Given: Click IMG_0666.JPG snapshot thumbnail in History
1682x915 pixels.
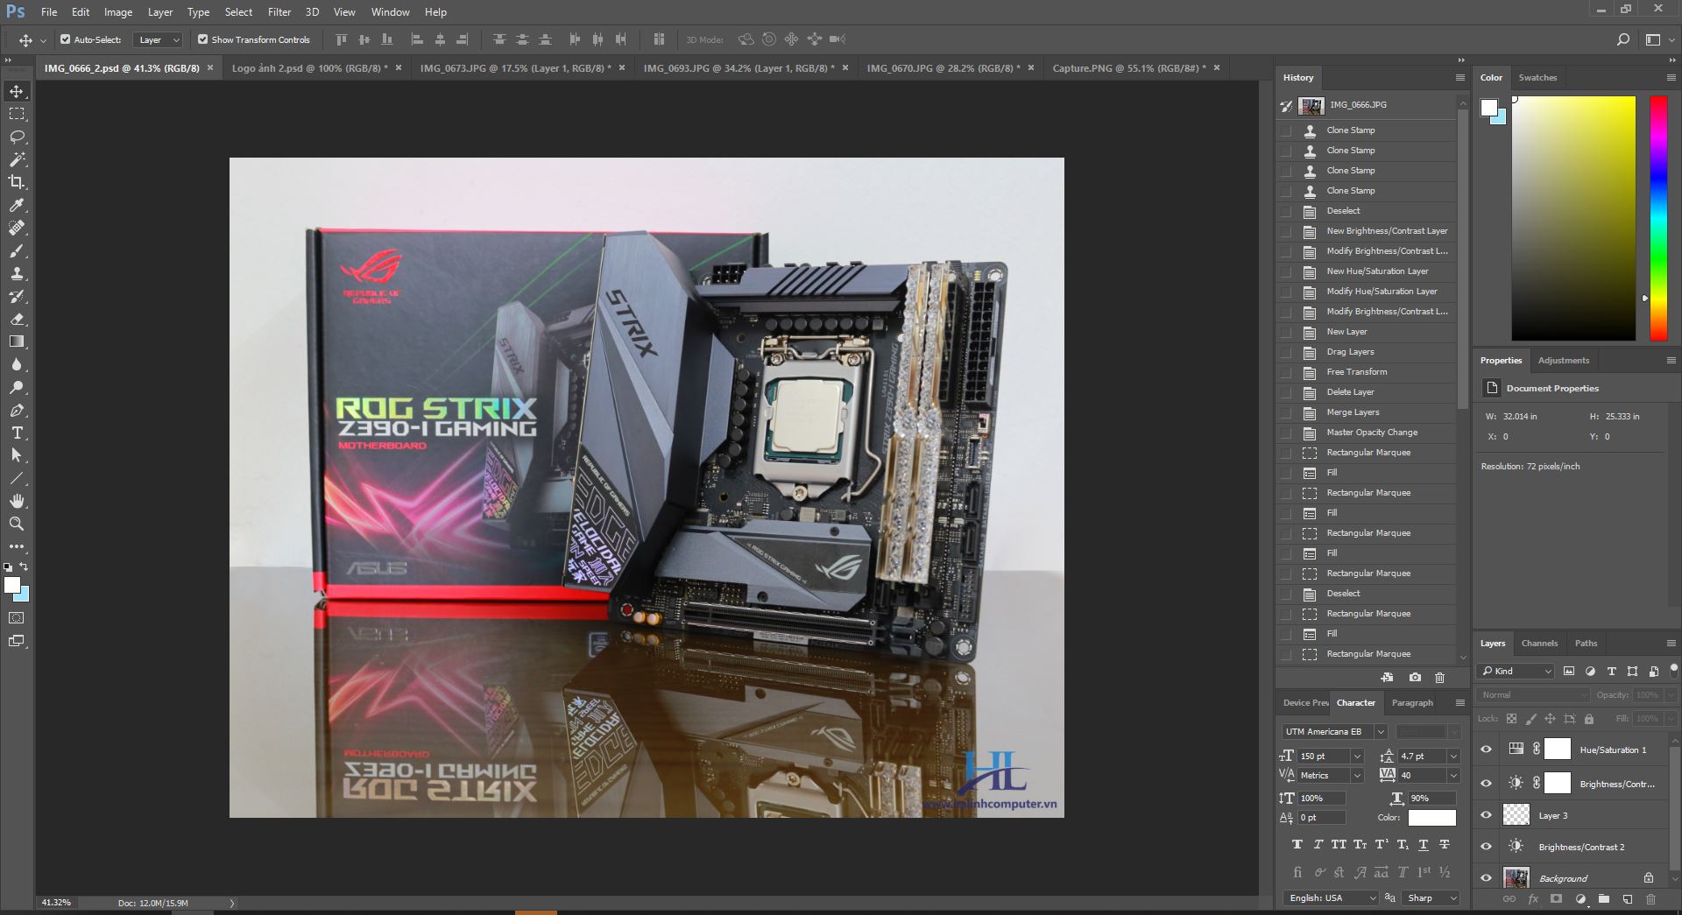Looking at the screenshot, I should coord(1311,106).
